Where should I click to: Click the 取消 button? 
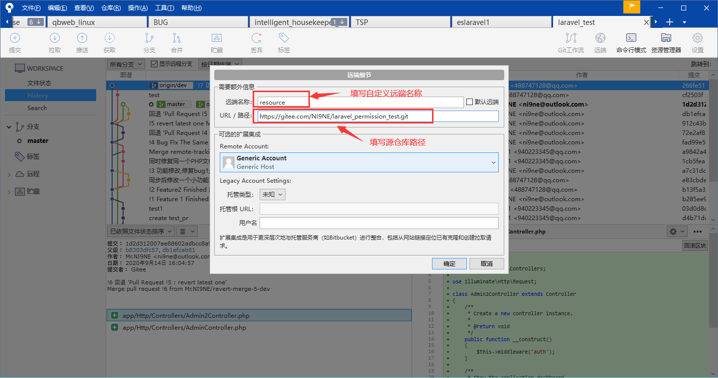[x=486, y=263]
